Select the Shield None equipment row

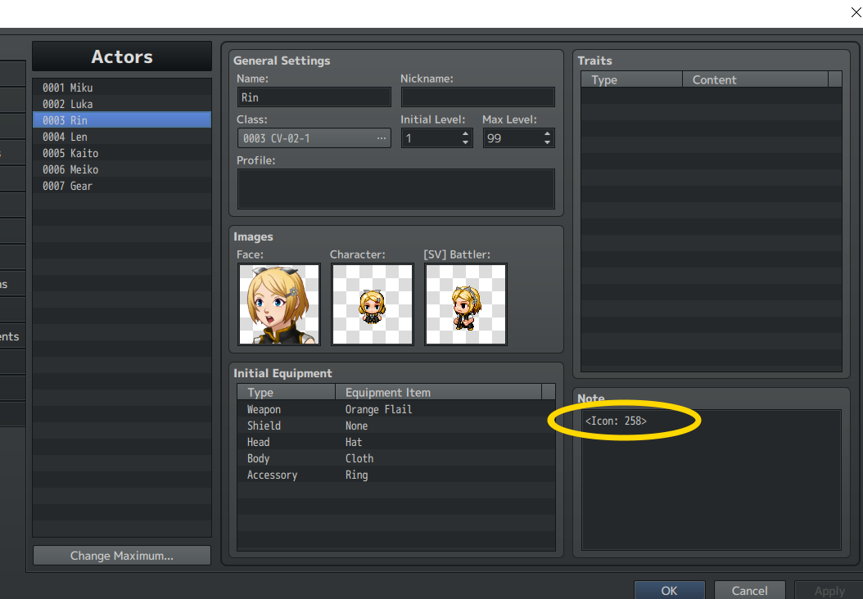(x=395, y=426)
